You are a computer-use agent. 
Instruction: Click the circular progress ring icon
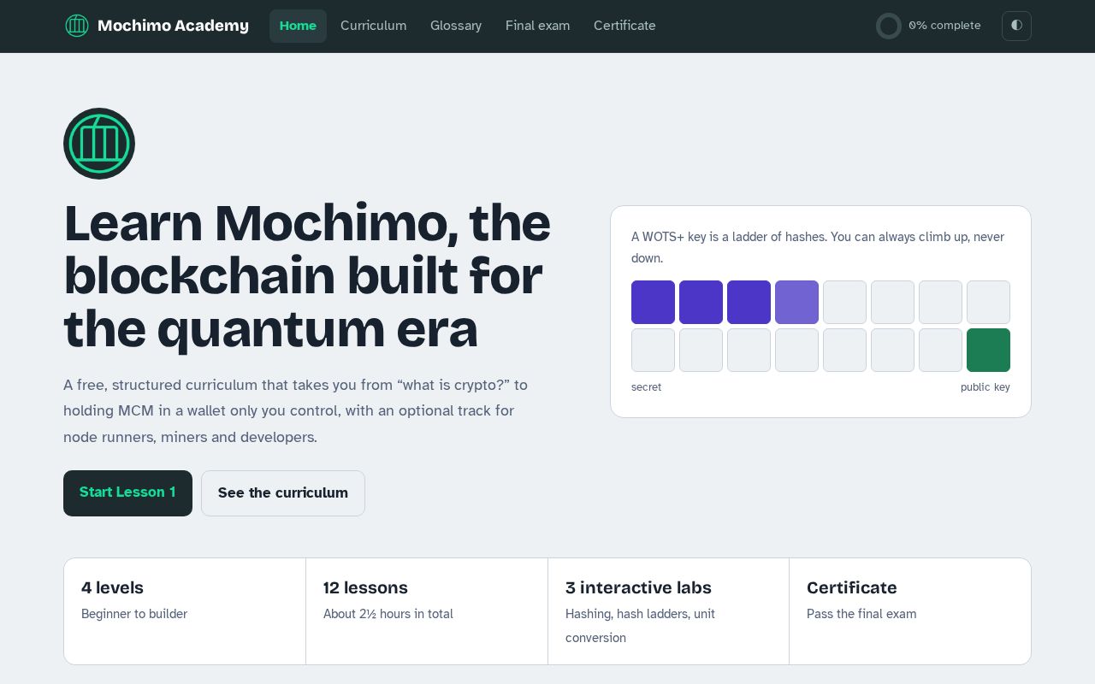coord(889,26)
